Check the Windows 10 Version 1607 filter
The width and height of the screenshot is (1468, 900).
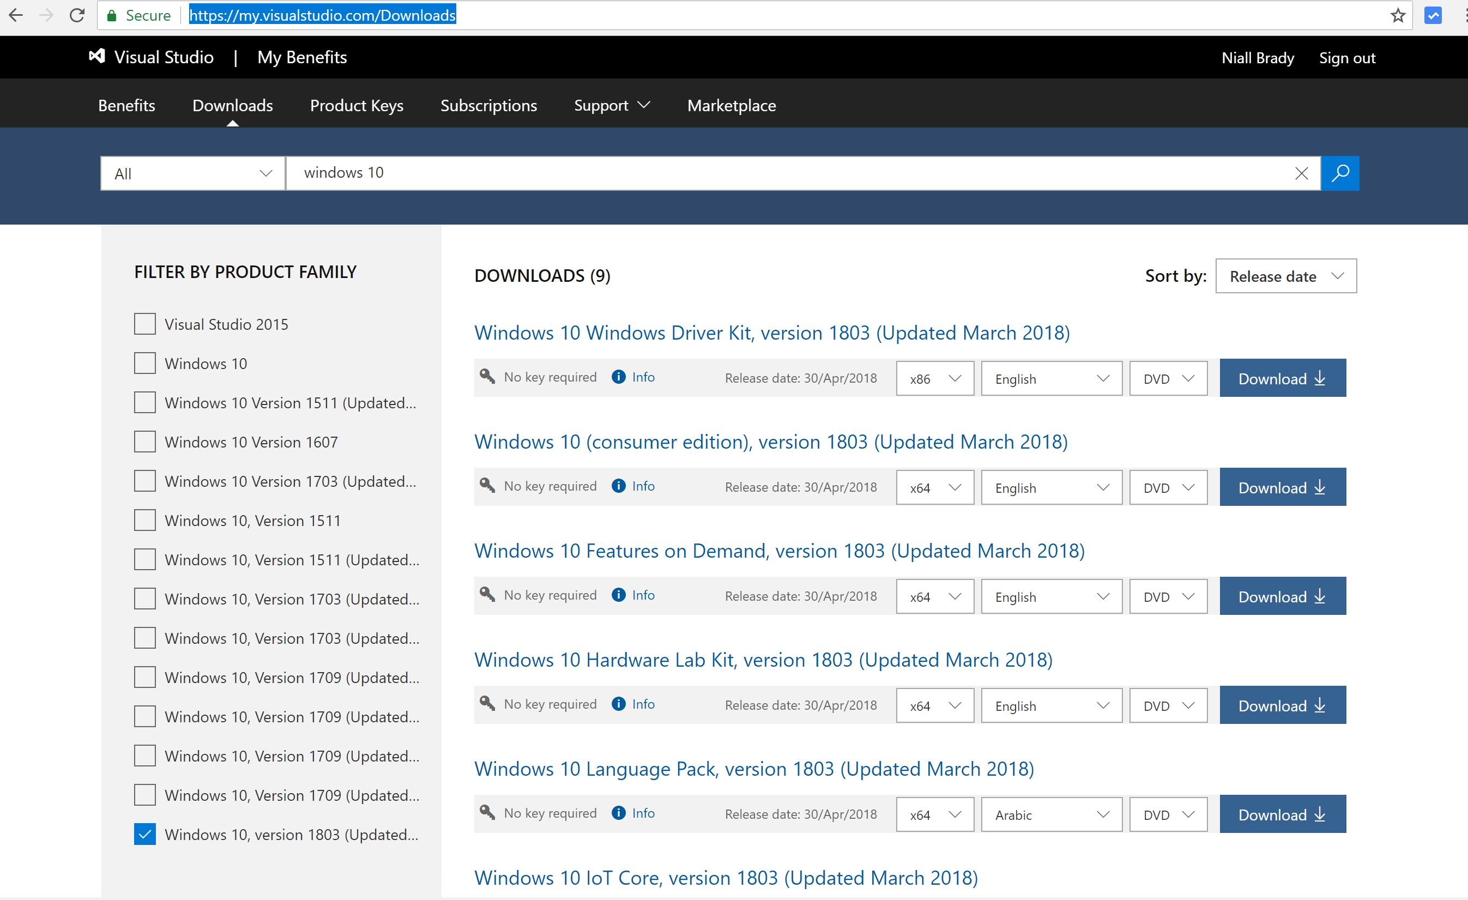point(145,442)
